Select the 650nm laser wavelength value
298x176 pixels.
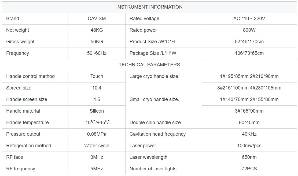pos(249,157)
